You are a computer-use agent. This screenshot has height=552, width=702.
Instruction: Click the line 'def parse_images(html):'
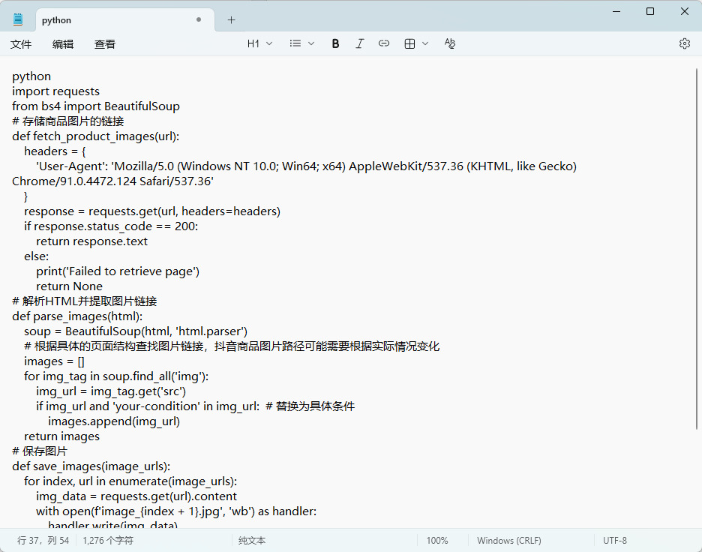(77, 316)
